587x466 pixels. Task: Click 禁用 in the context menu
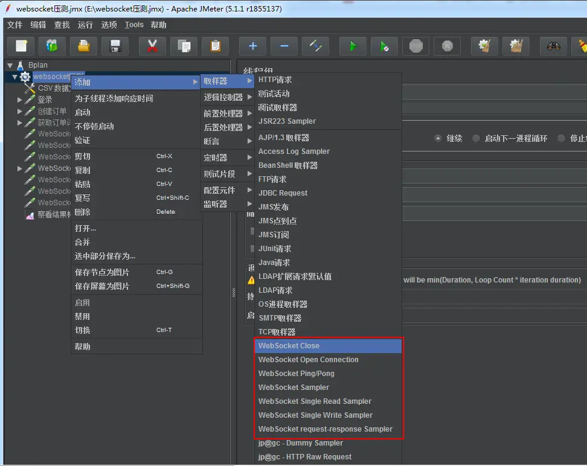coord(136,317)
